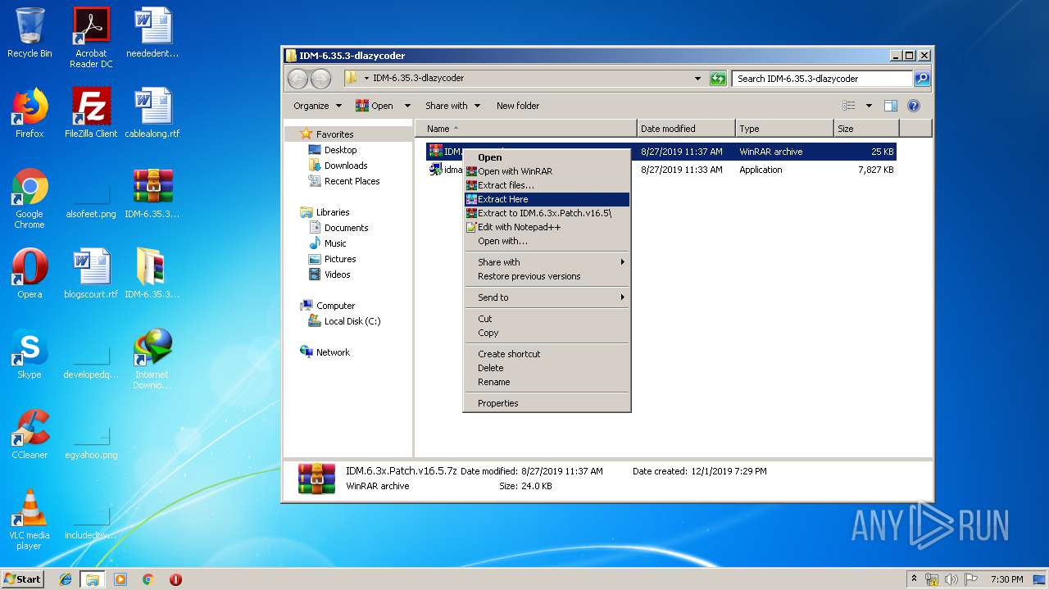Click the Search IDM-6.35.3-dlazycoder field
Image resolution: width=1049 pixels, height=590 pixels.
tap(822, 79)
